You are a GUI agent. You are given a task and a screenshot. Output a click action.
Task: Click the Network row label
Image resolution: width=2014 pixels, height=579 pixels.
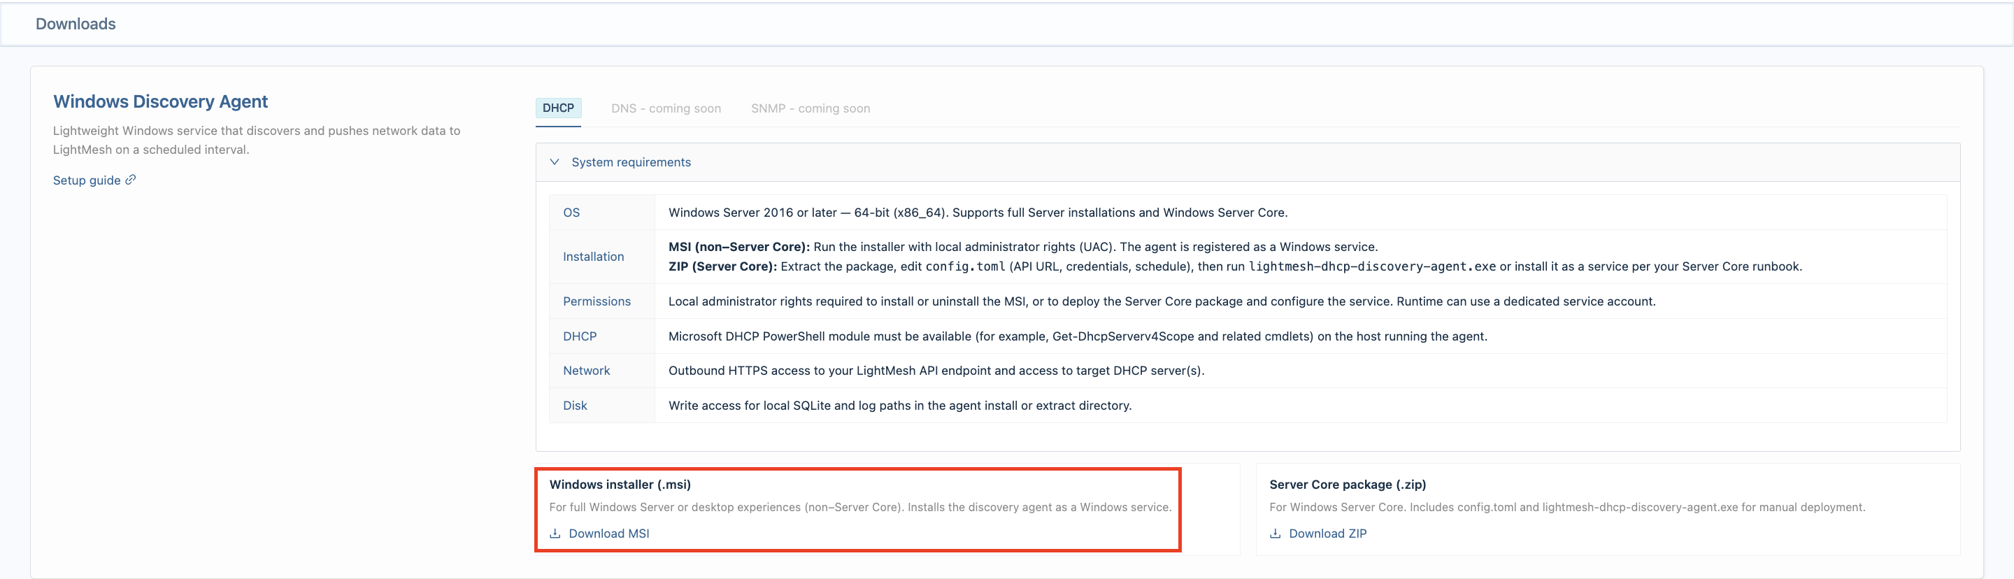(587, 371)
